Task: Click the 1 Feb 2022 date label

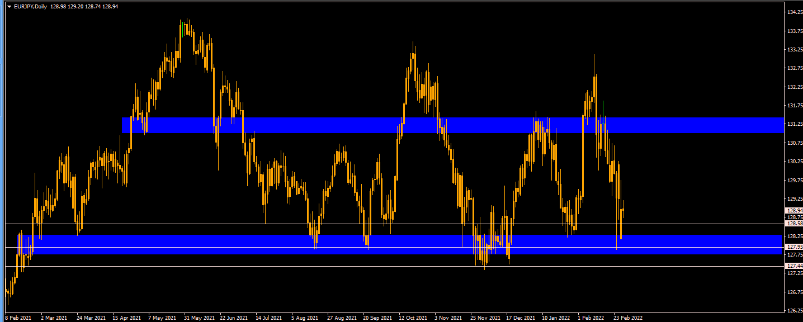Action: pyautogui.click(x=592, y=318)
